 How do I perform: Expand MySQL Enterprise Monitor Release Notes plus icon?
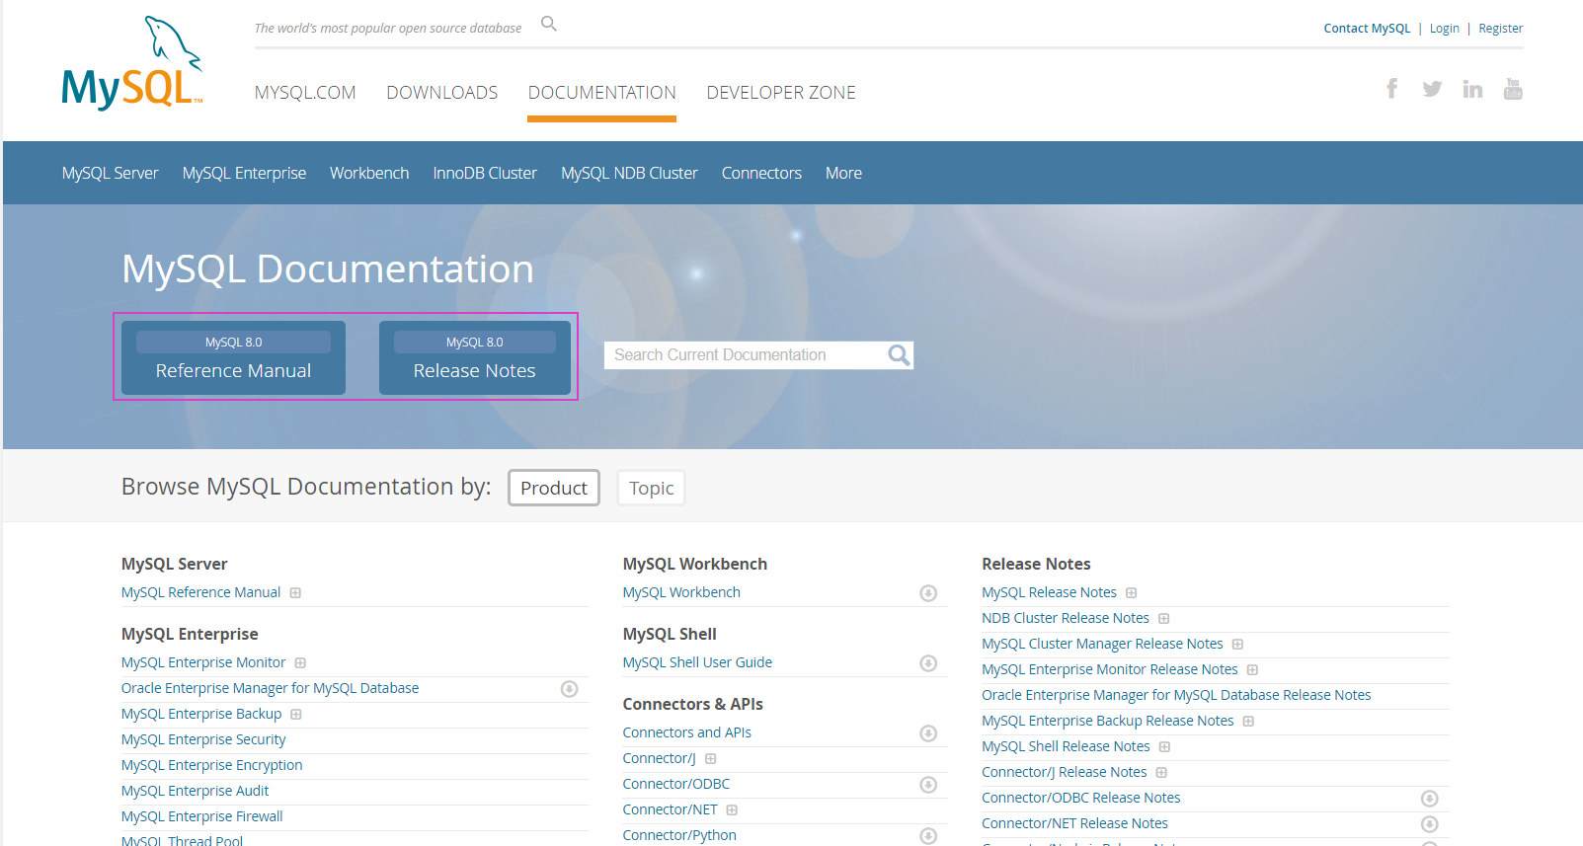(1252, 670)
